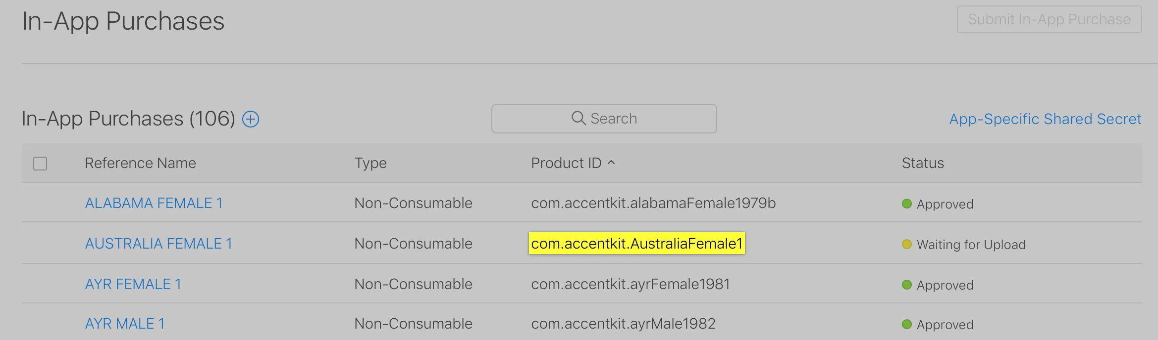Open the AYR FEMALE 1 purchase
This screenshot has height=340, width=1158.
133,284
